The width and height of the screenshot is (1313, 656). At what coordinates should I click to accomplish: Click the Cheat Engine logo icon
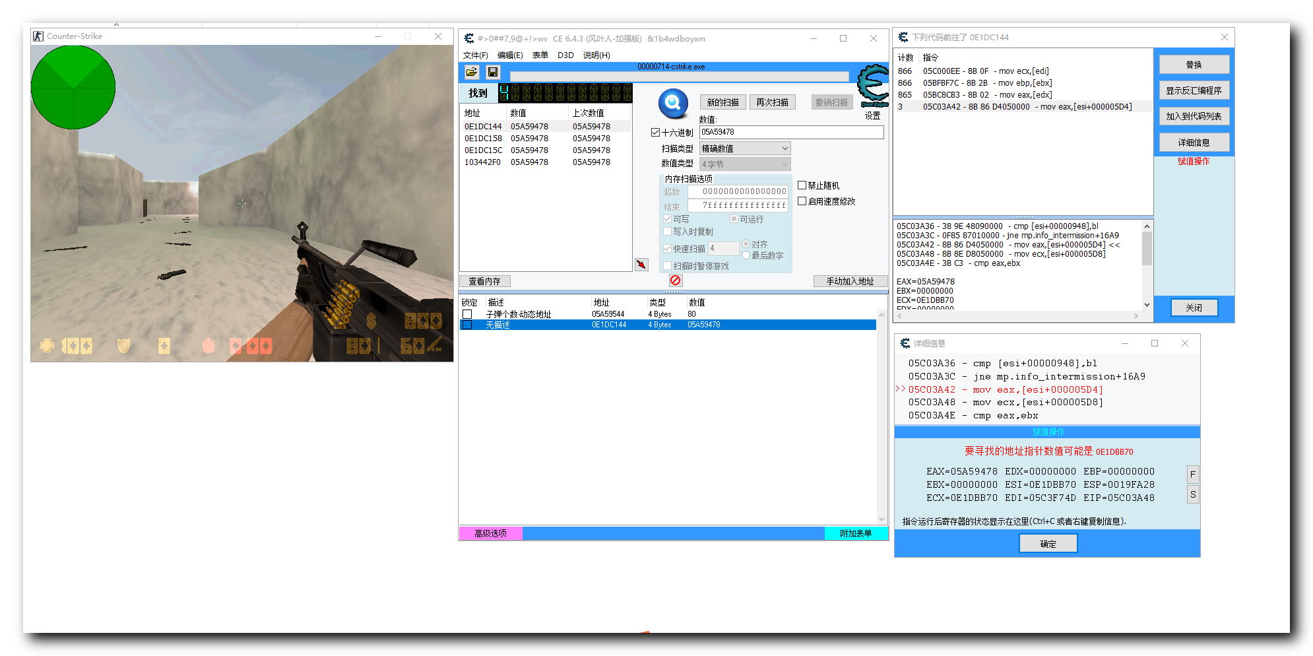[x=874, y=85]
